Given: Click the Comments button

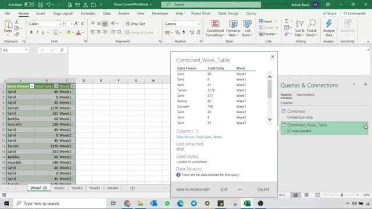Looking at the screenshot, I should (x=355, y=13).
